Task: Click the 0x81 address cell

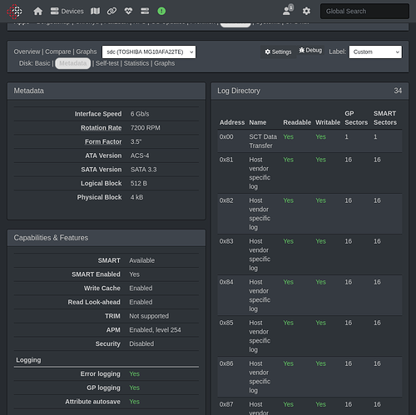Action: (x=226, y=160)
